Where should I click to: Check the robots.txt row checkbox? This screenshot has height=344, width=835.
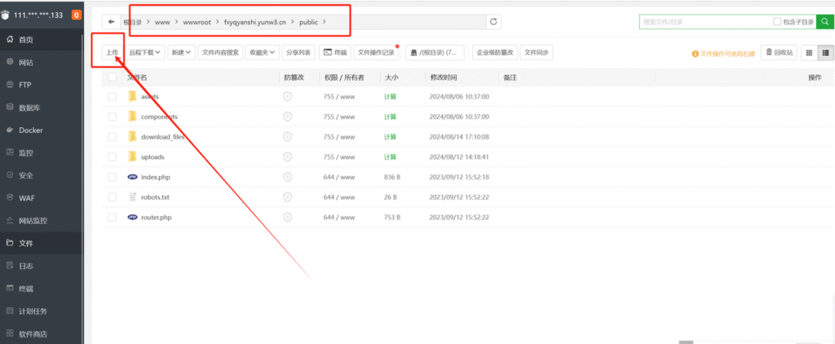coord(112,197)
